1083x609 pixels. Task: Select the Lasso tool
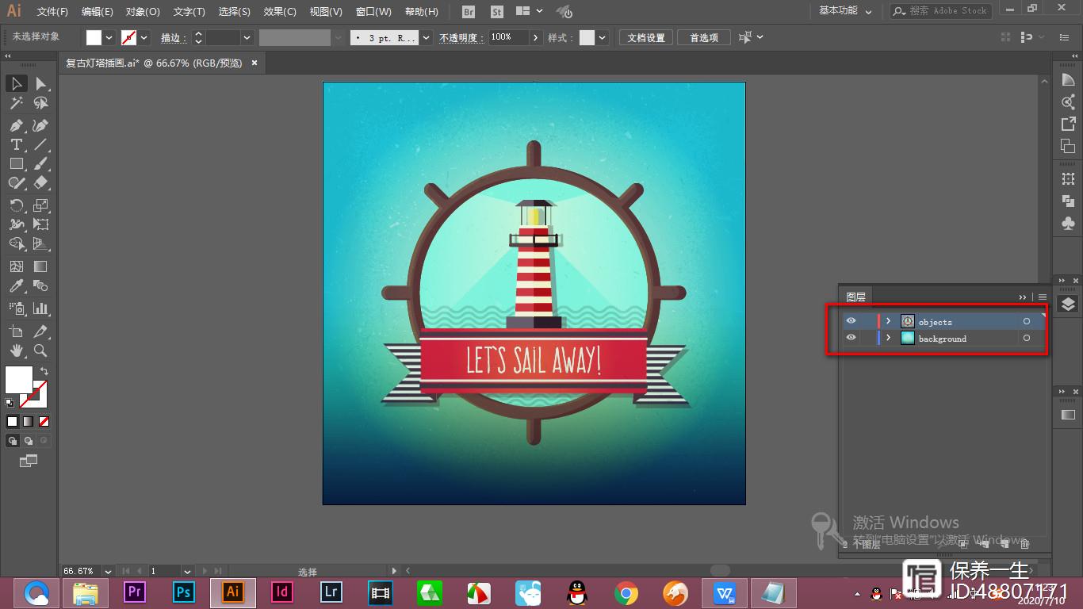40,103
